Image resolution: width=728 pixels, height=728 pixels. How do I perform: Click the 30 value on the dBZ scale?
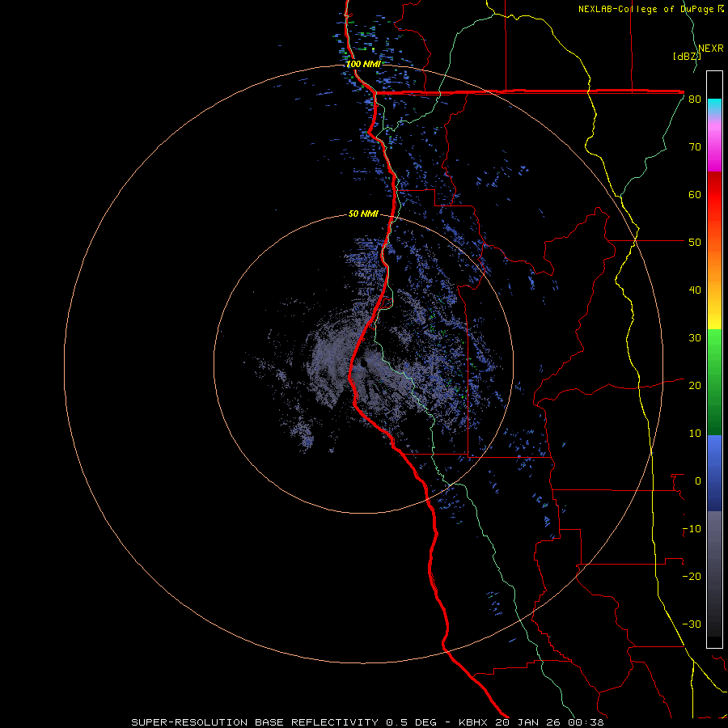pos(695,338)
